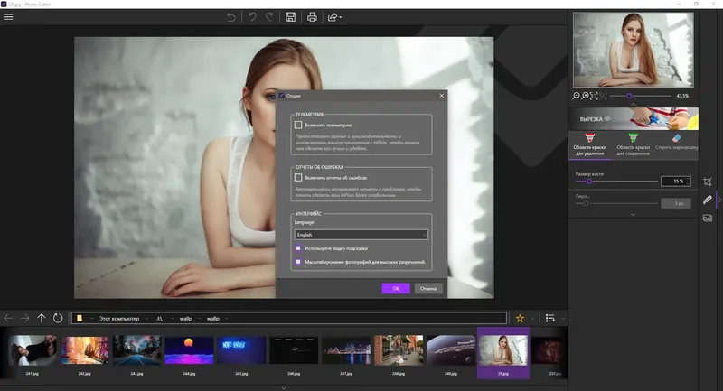Open the Language dropdown showing English
723x391 pixels.
point(361,235)
